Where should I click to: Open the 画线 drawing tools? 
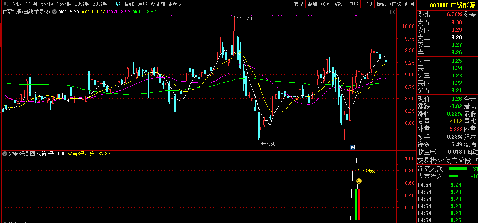[x=353, y=4]
